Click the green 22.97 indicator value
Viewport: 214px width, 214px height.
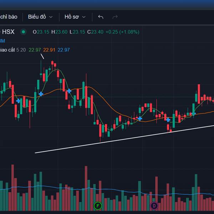(35, 50)
